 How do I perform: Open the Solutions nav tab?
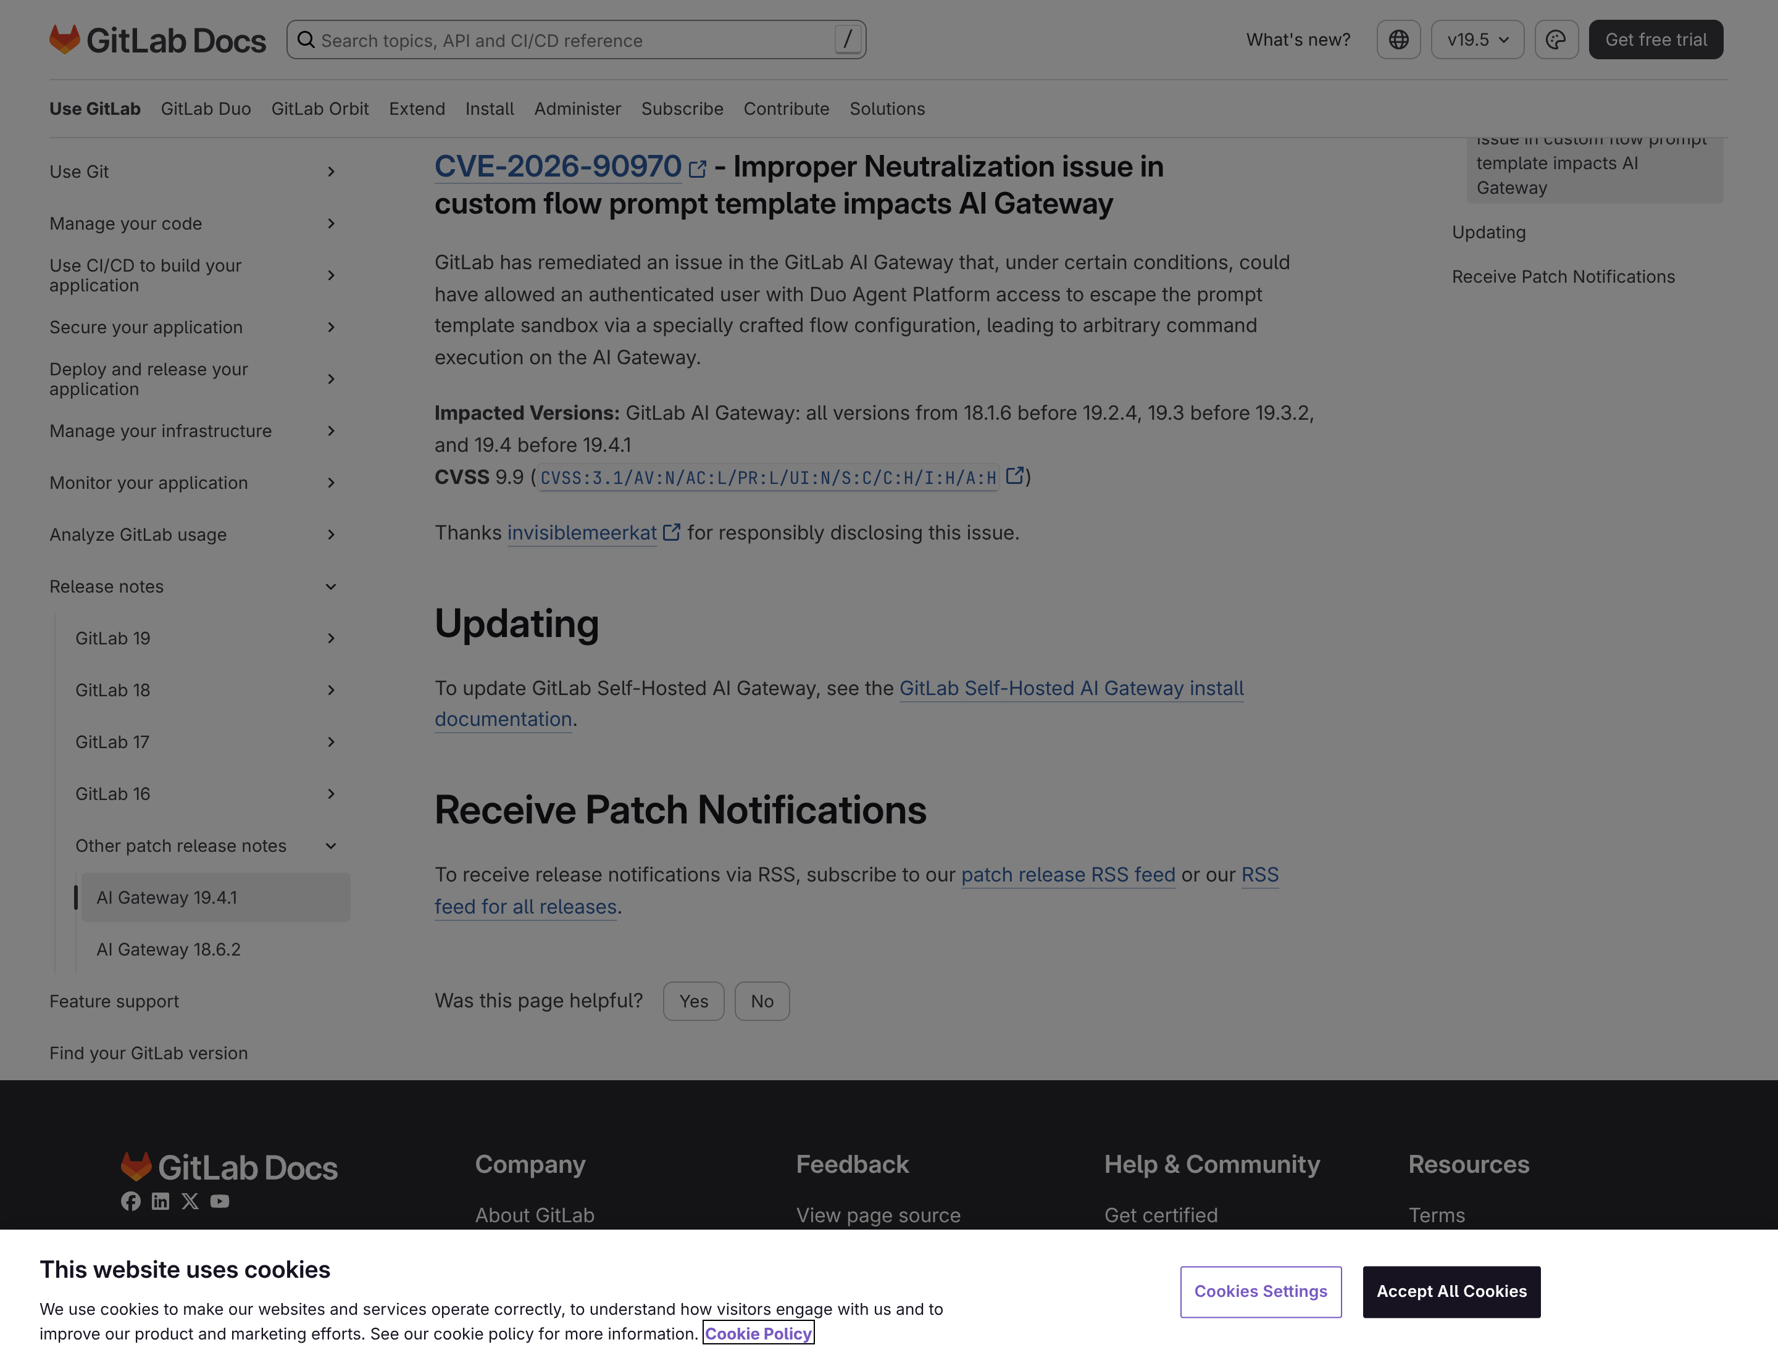tap(886, 108)
